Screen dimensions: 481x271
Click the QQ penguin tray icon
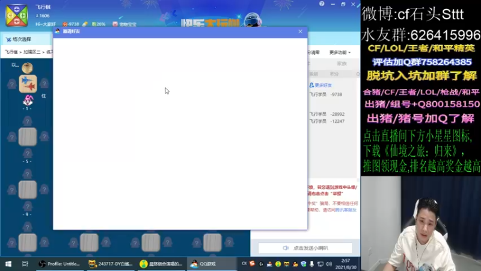(295, 264)
